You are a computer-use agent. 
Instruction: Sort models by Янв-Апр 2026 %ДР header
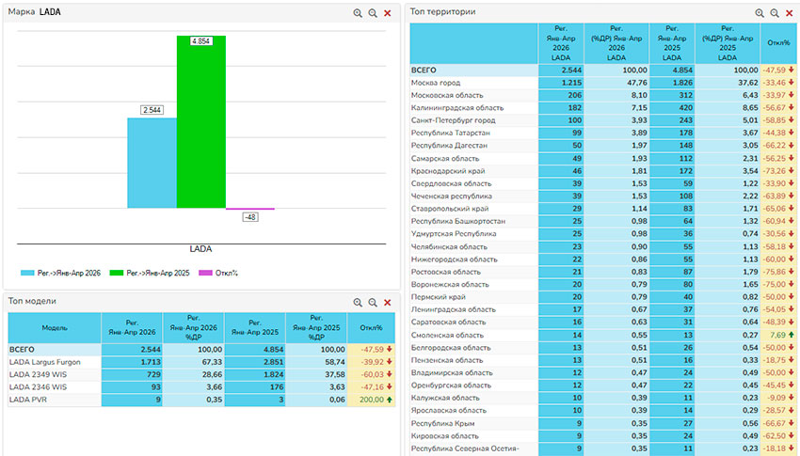[x=193, y=327]
